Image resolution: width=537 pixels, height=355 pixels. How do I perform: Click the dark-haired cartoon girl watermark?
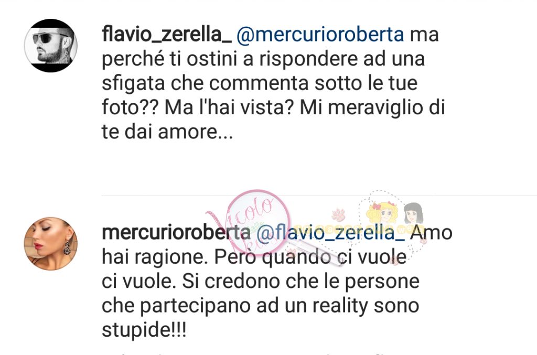[x=413, y=213]
